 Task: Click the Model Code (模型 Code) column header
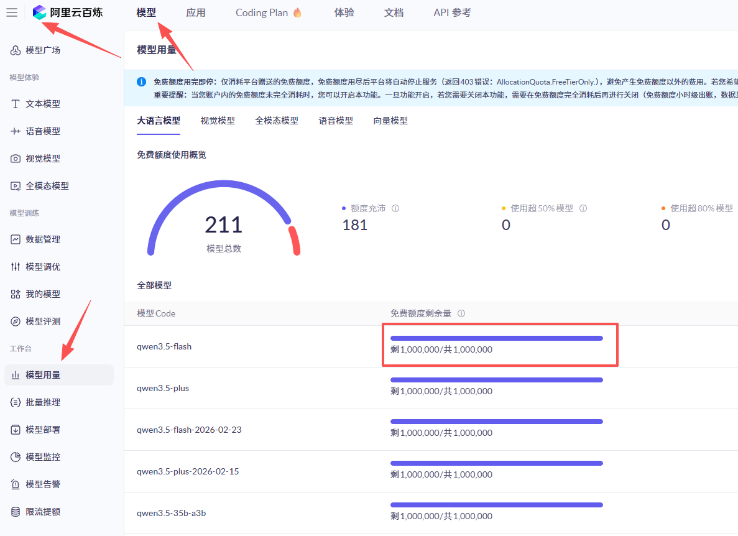click(156, 313)
